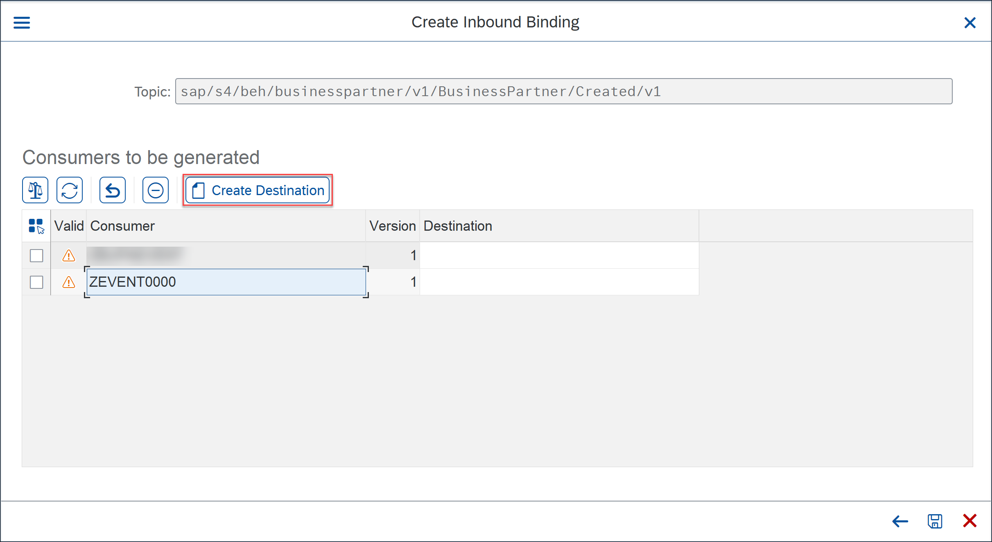992x542 pixels.
Task: Open the hamburger menu at top left
Action: click(x=22, y=22)
